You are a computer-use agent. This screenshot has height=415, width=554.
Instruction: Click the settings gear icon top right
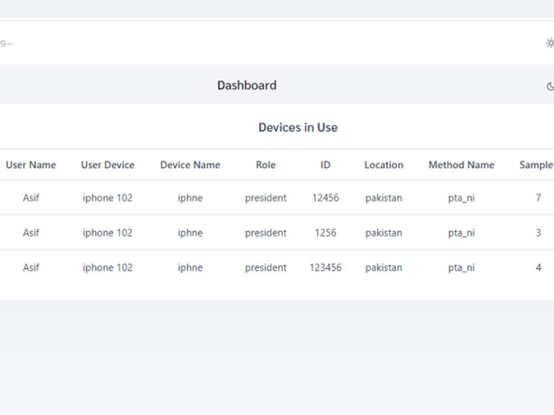click(x=550, y=43)
